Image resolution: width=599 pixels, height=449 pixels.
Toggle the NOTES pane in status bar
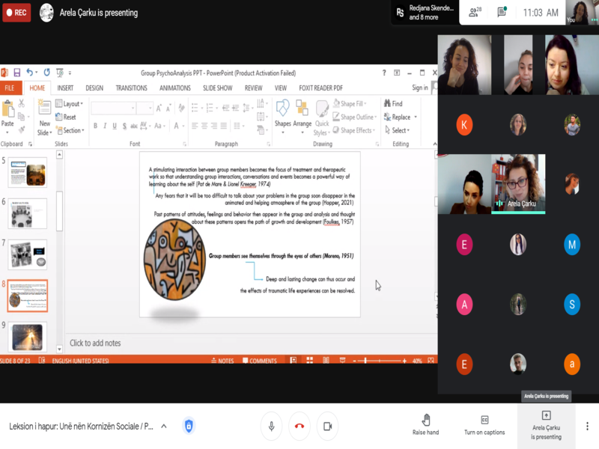(x=222, y=360)
